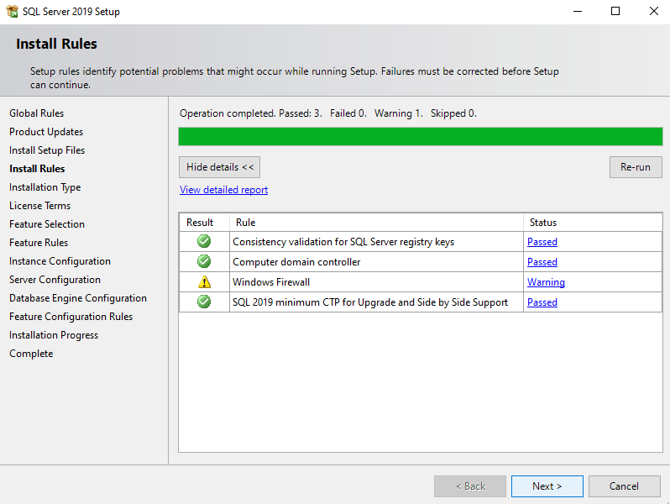Click the Re-run button
Viewport: 670px width, 504px height.
(636, 167)
